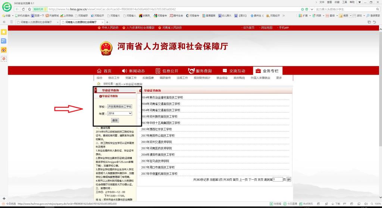Click the undo closed tab icon
The image size is (382, 208).
pos(375,22)
